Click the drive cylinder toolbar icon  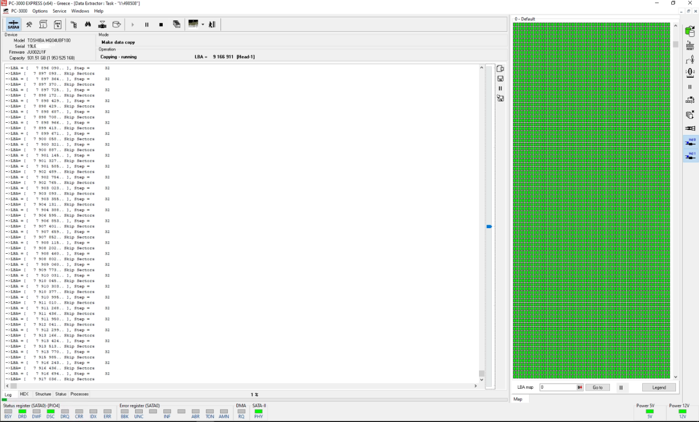(x=117, y=25)
